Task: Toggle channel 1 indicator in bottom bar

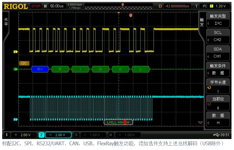Action: point(7,135)
